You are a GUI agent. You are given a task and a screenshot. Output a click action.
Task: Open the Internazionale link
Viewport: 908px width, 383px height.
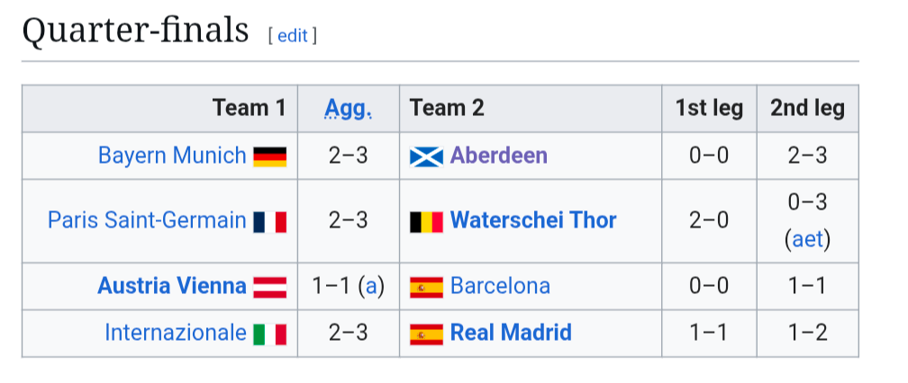pos(175,333)
